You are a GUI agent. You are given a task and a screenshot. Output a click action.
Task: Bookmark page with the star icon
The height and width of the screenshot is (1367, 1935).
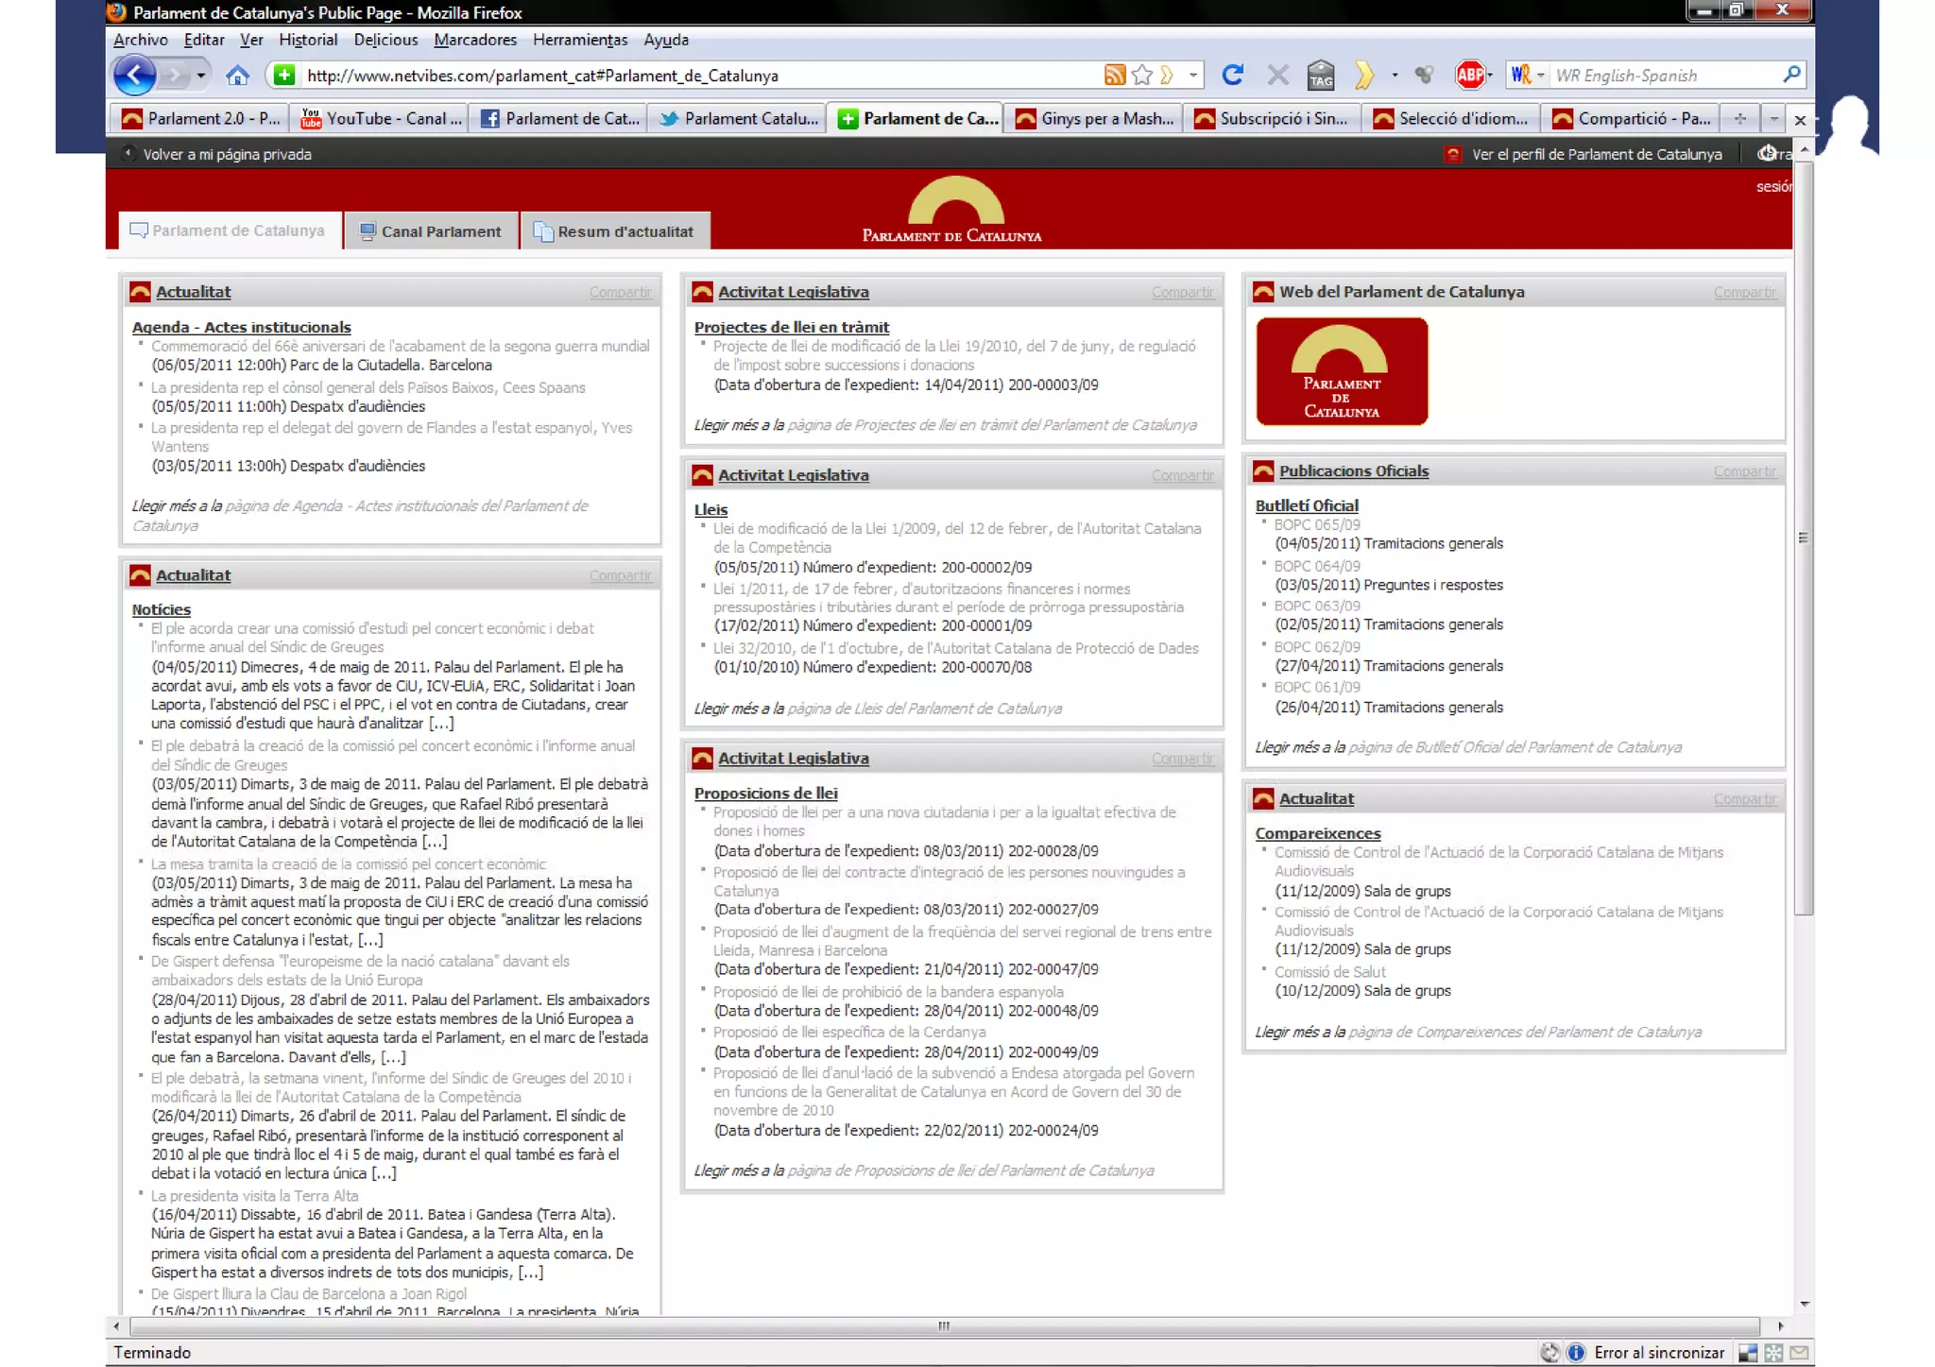pos(1142,75)
